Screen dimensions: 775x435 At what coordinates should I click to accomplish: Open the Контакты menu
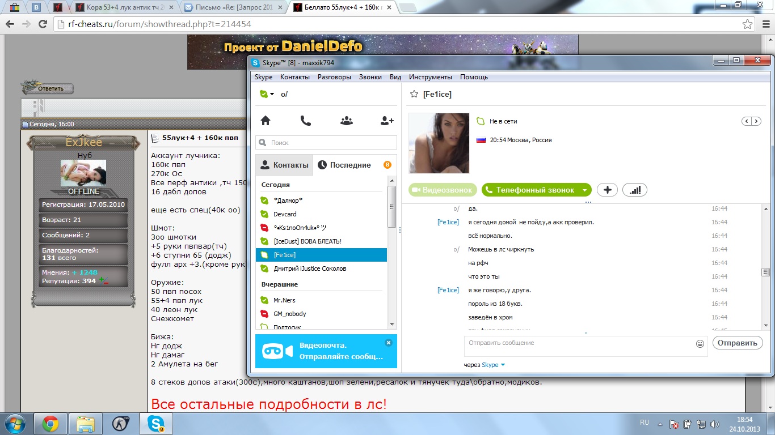pyautogui.click(x=295, y=77)
